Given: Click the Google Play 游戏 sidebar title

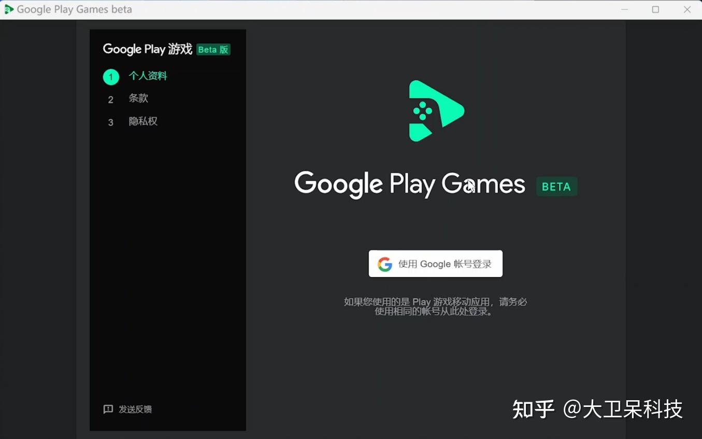Looking at the screenshot, I should tap(148, 49).
